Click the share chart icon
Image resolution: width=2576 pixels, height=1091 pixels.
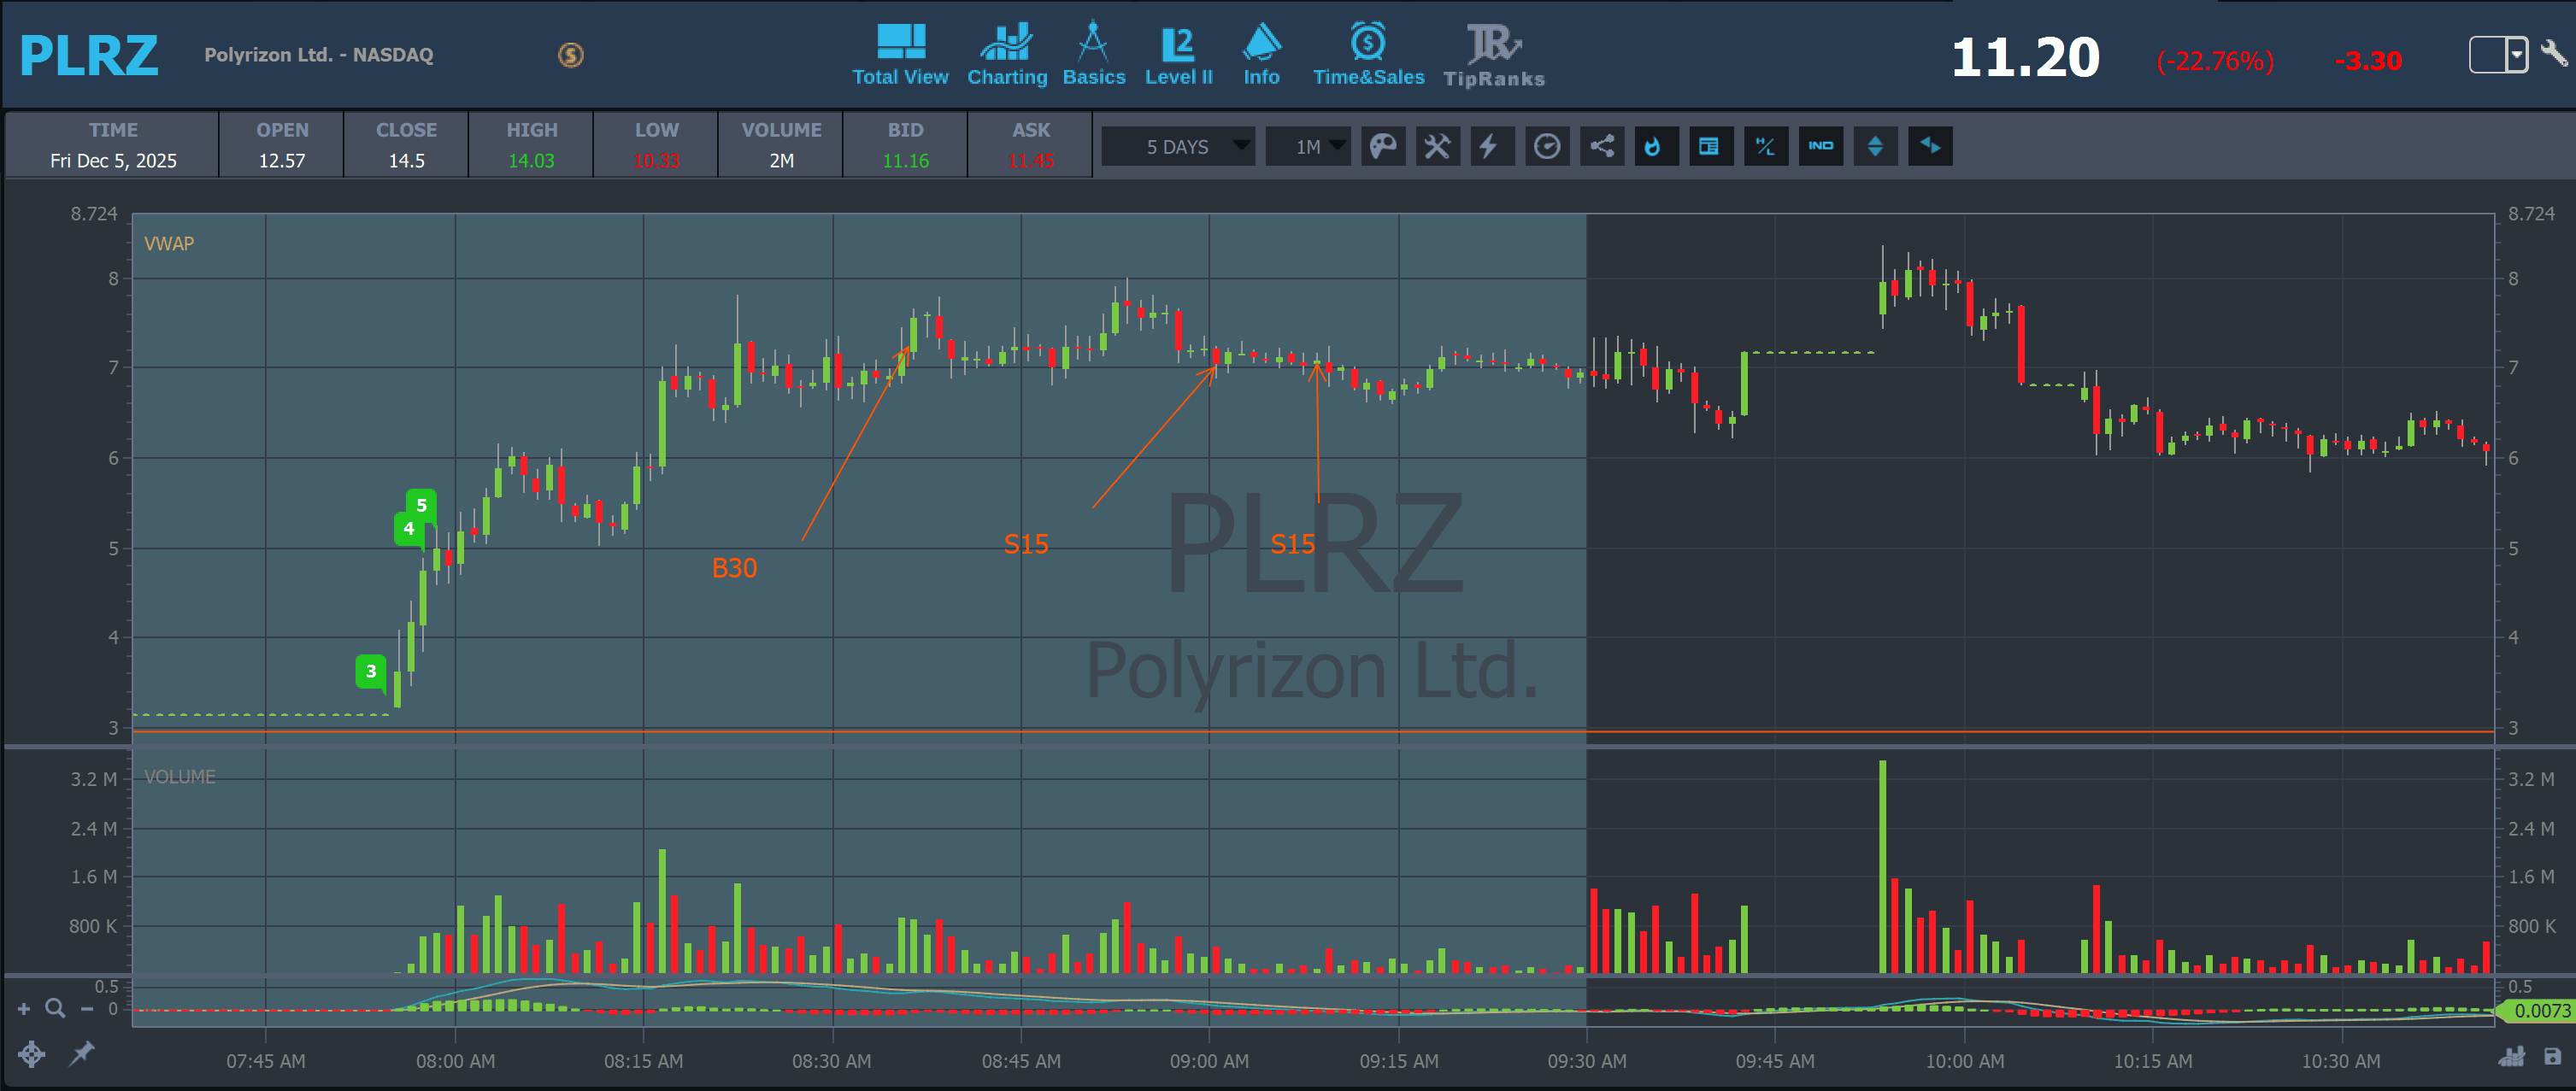click(1601, 147)
